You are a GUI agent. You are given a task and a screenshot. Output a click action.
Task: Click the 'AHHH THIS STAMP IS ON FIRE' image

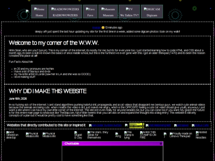(x=148, y=135)
